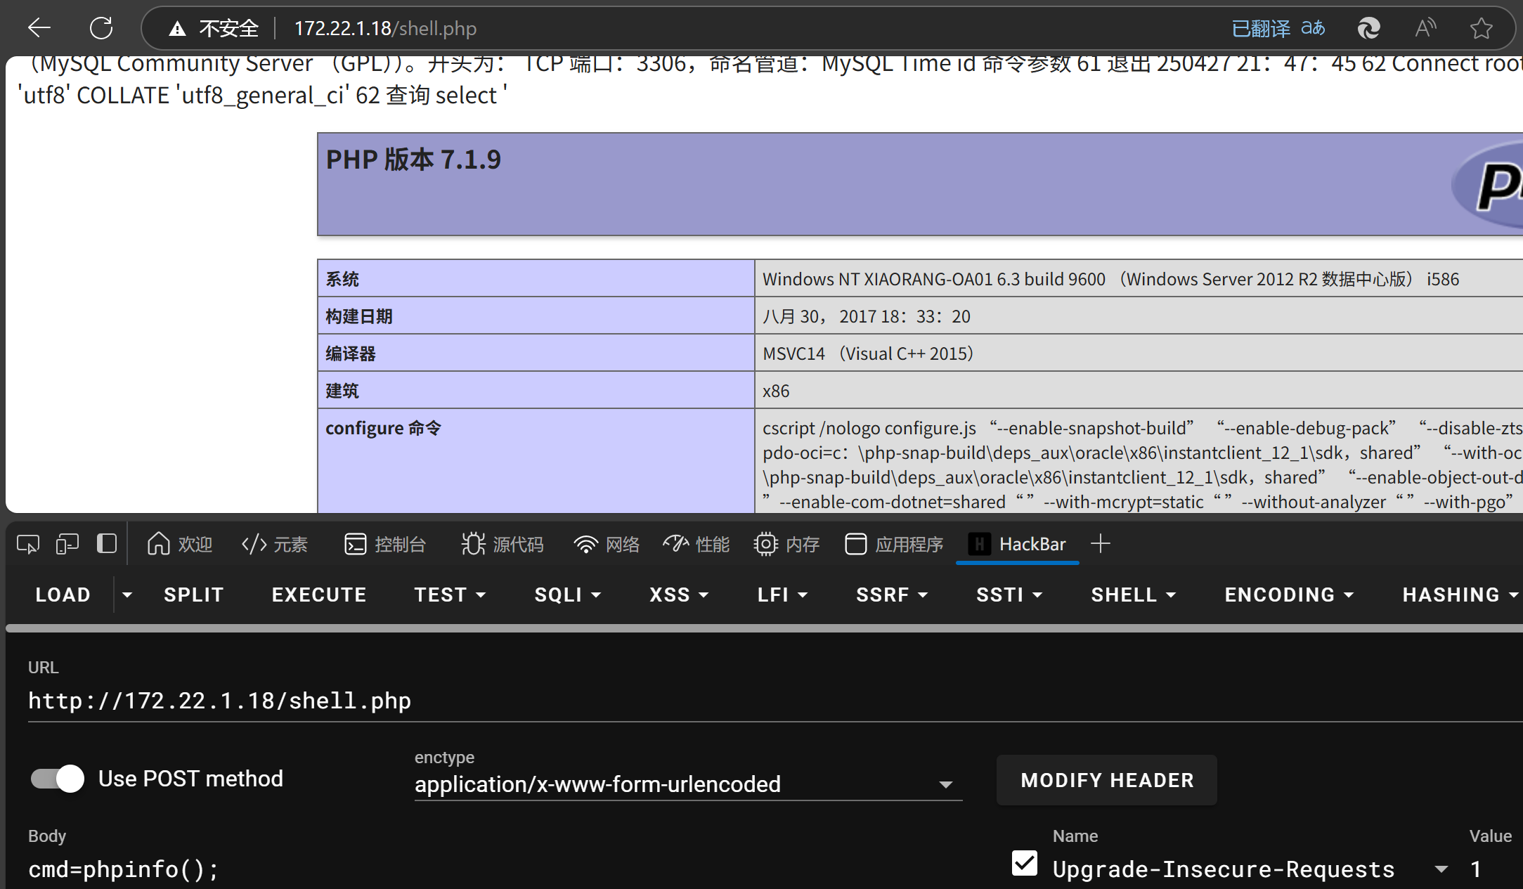Add more tools with the plus icon
The width and height of the screenshot is (1523, 889).
1101,544
